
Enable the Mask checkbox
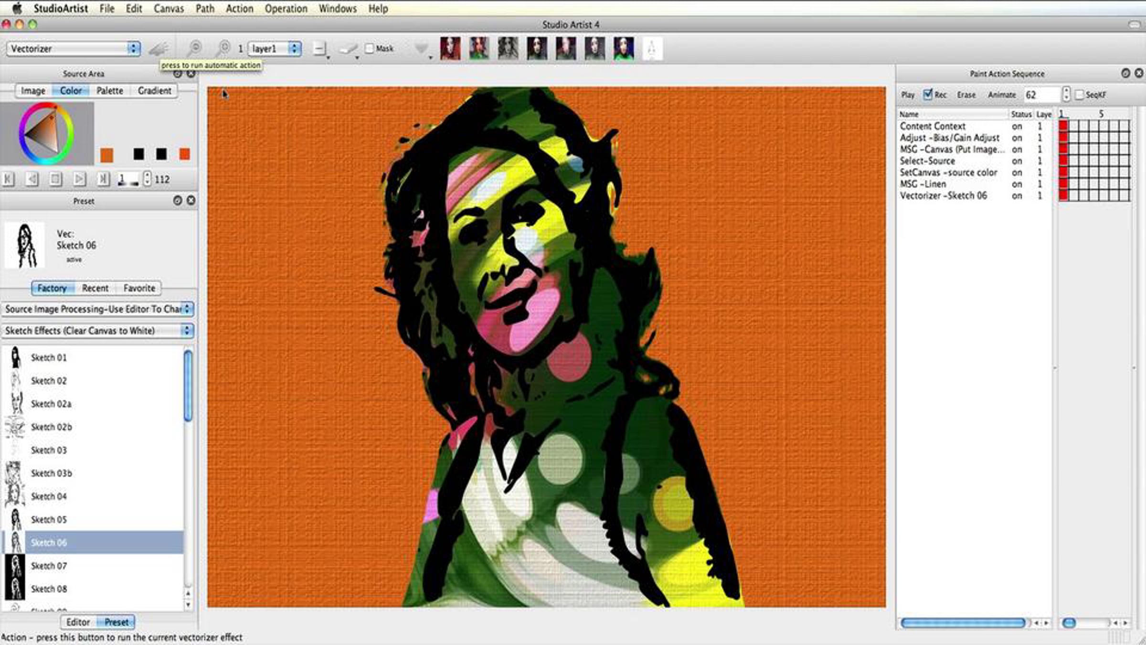[369, 48]
